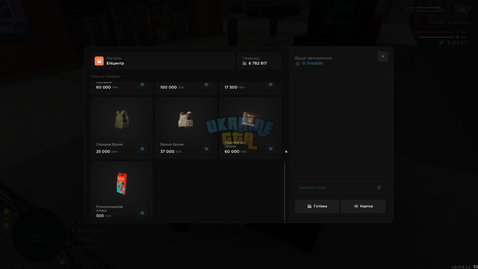Add Важка броня to the basket
The width and height of the screenshot is (478, 269).
(206, 149)
